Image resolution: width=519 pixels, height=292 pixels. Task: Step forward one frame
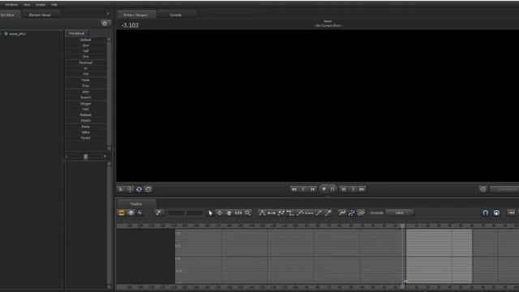pyautogui.click(x=353, y=189)
